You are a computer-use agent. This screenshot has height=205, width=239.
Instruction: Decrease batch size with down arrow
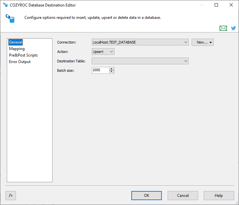coord(112,71)
